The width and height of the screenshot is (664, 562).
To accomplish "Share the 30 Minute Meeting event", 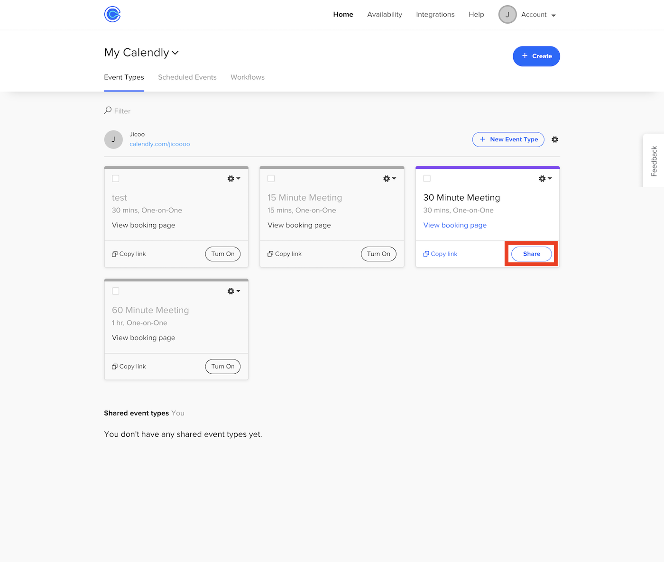I will tap(531, 254).
